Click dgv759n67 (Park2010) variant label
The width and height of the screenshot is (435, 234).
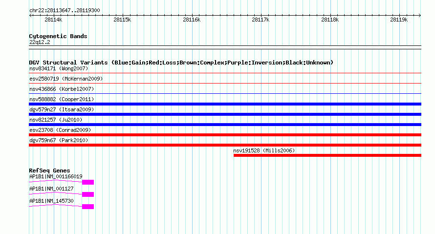click(59, 140)
